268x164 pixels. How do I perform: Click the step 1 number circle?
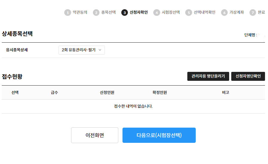tap(68, 13)
